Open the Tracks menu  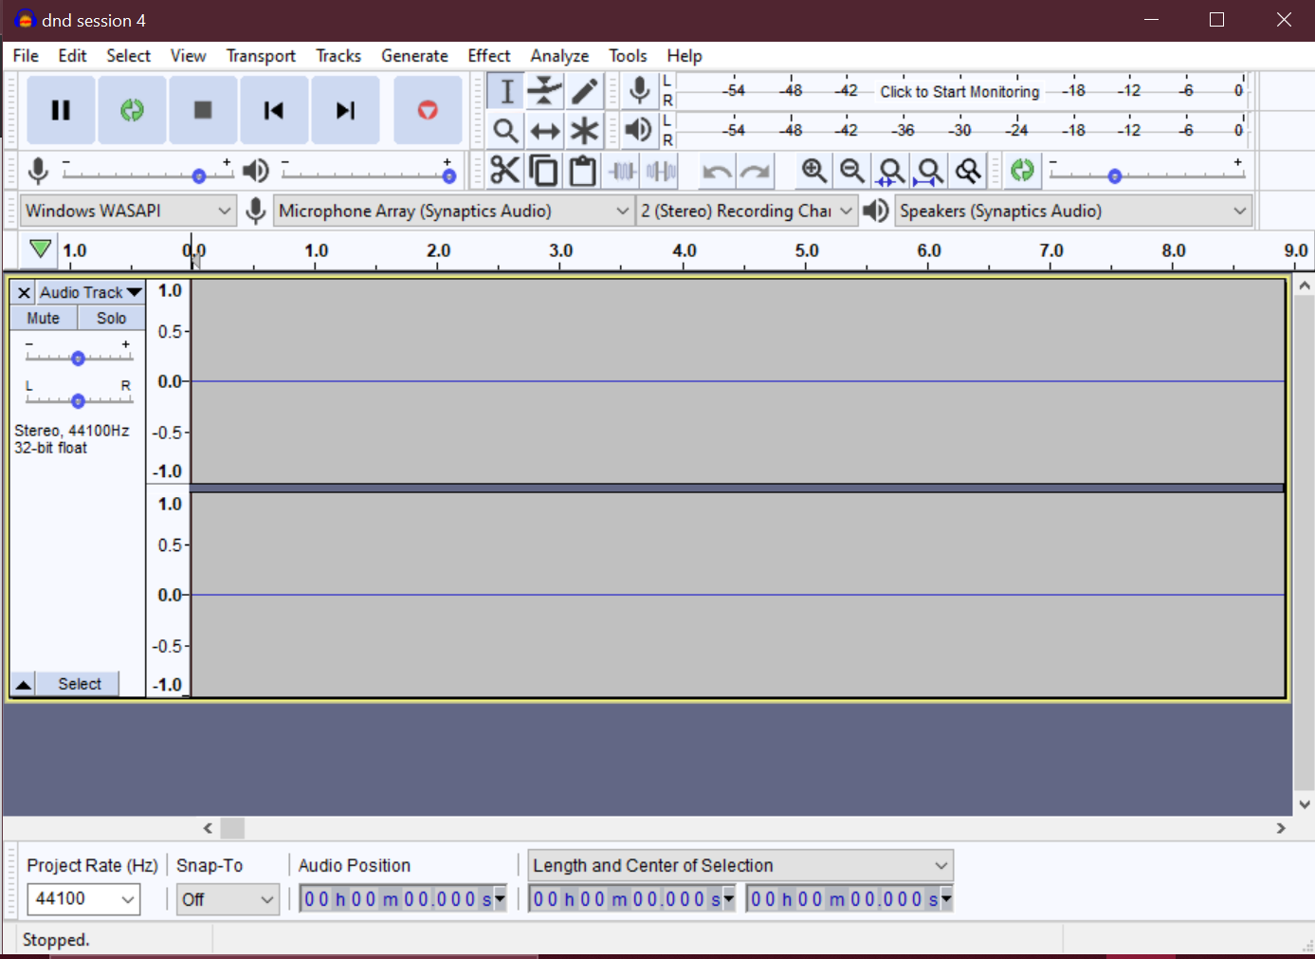point(338,56)
